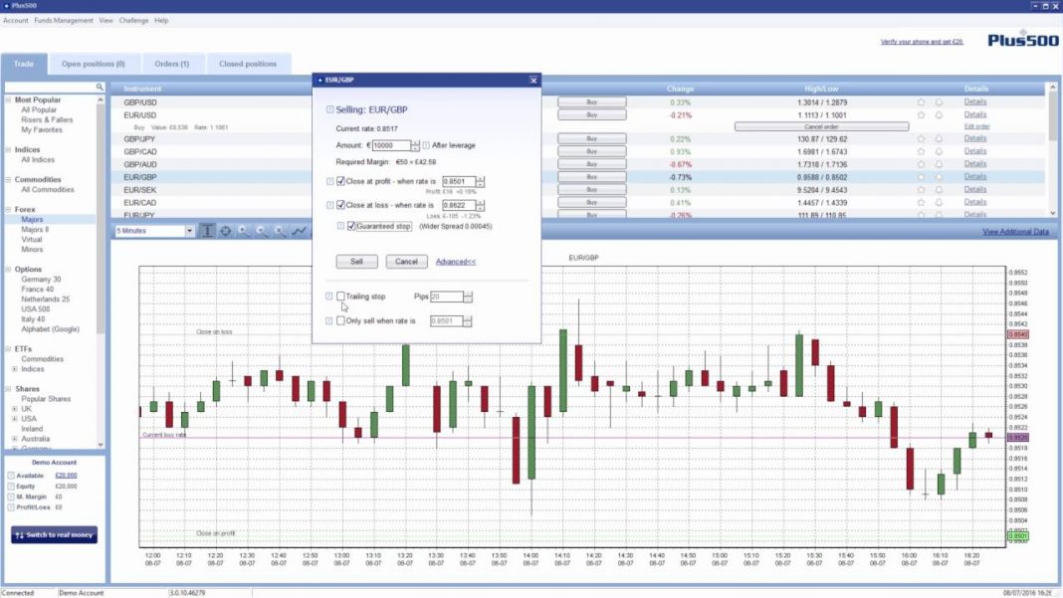Screen dimensions: 1063x598
Task: Collapse the Commodities category
Action: (8, 180)
